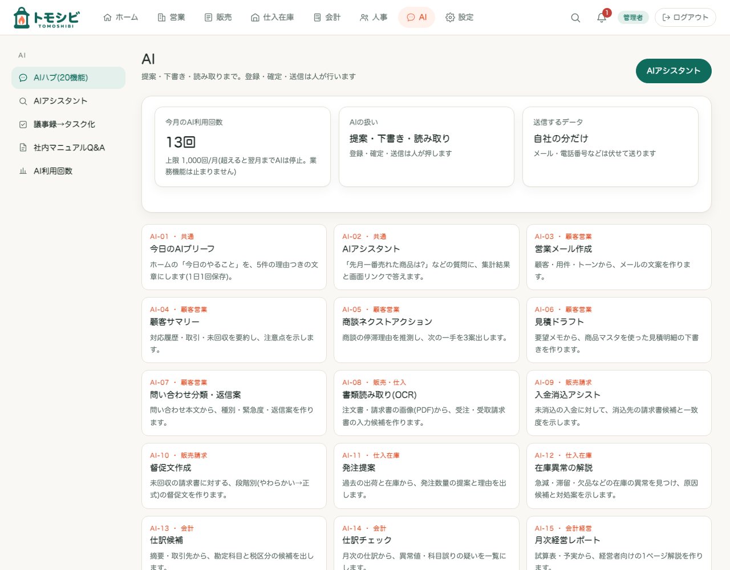The width and height of the screenshot is (730, 570).
Task: Open notifications bell icon
Action: [x=602, y=18]
